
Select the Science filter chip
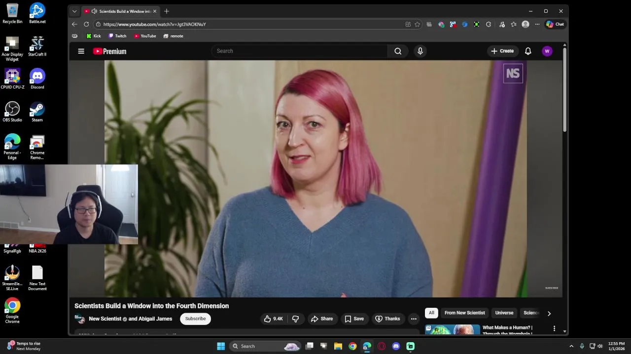pos(531,313)
